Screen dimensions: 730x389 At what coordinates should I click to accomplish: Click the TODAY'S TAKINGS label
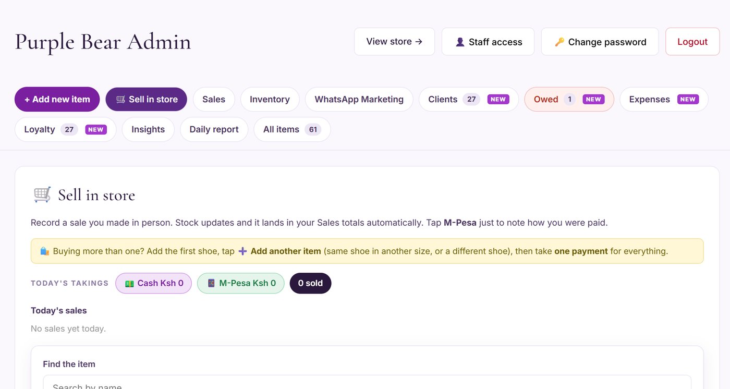click(x=70, y=284)
